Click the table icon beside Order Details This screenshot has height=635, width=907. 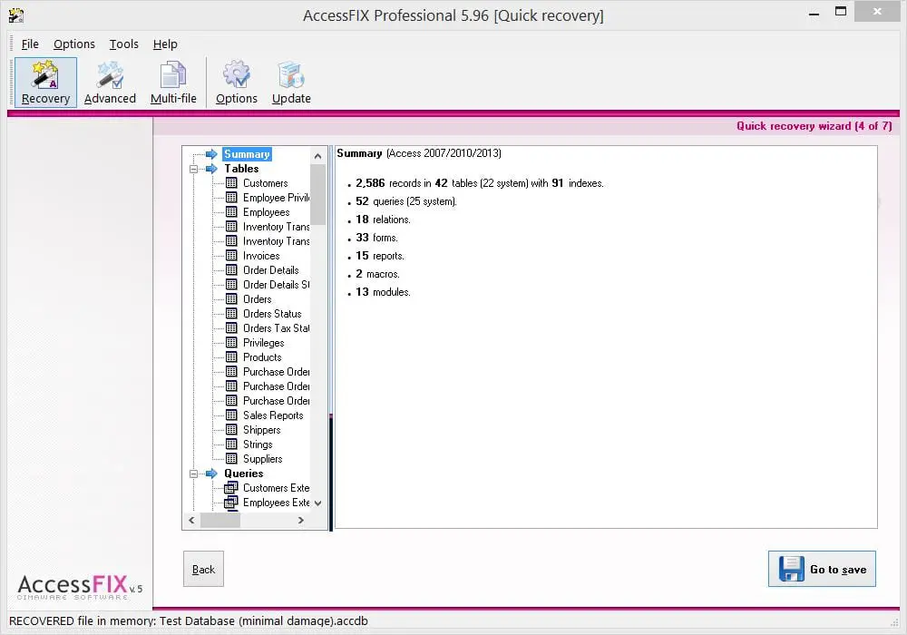(x=231, y=269)
